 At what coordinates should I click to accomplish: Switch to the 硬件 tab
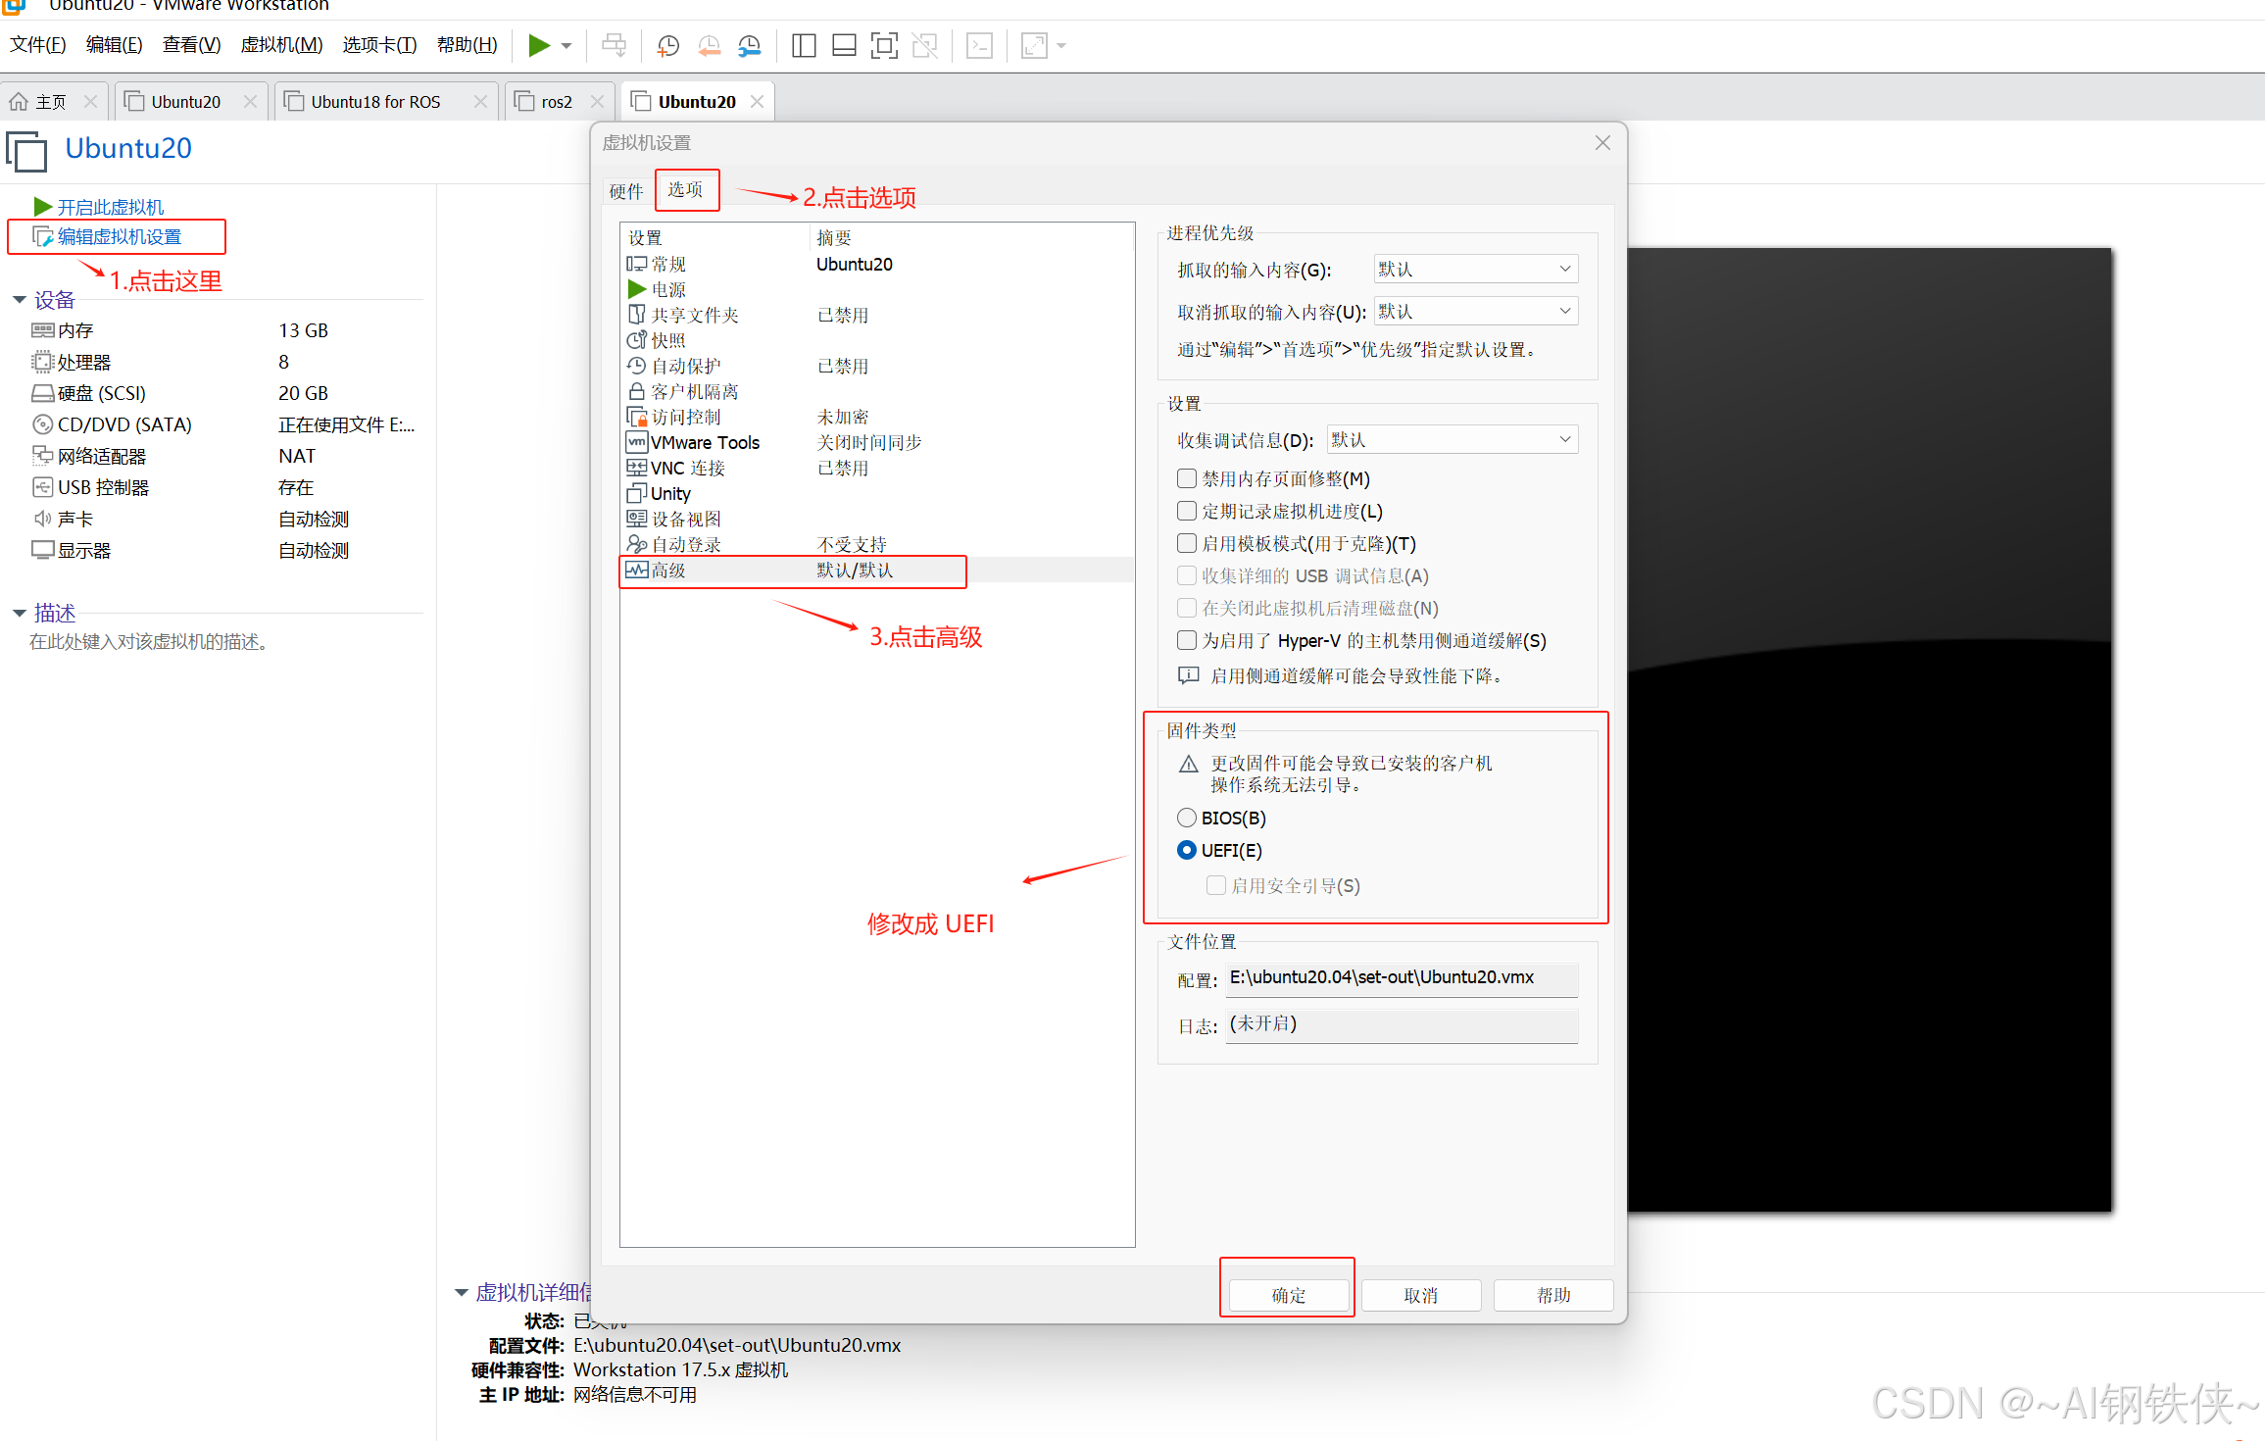(625, 191)
